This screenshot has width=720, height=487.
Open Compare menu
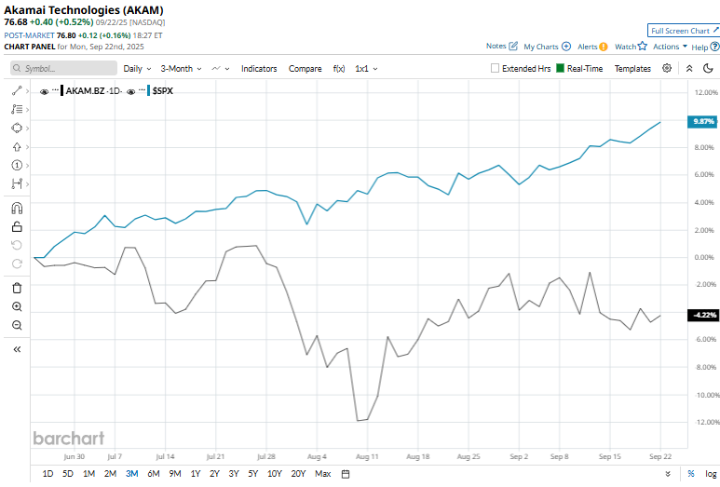[305, 68]
